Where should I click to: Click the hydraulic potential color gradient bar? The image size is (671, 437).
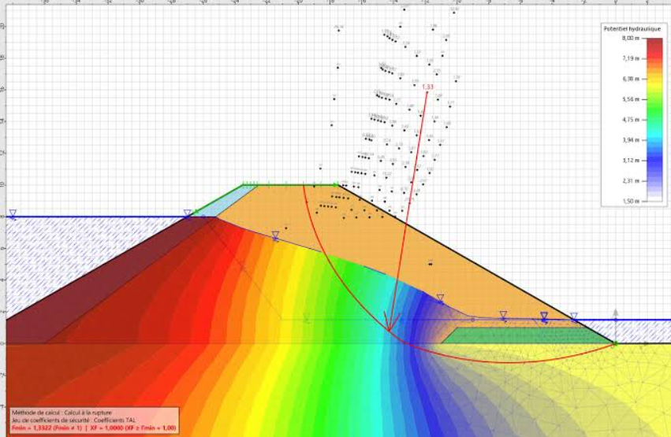pos(654,120)
